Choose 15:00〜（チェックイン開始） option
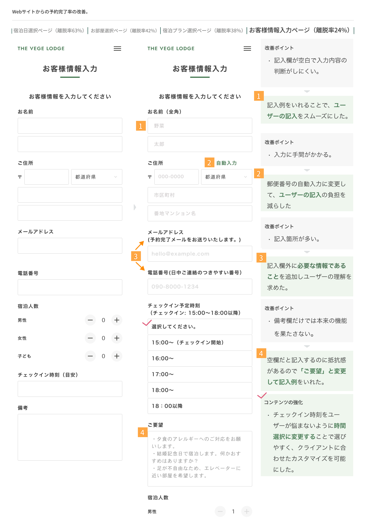Screen dimensions: 366x529 [x=200, y=342]
